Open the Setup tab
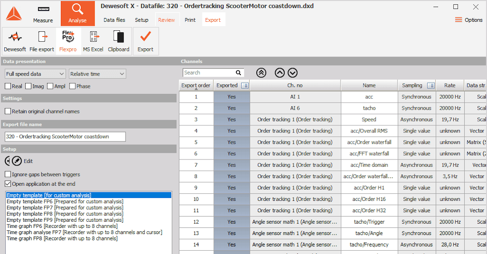 [x=142, y=20]
